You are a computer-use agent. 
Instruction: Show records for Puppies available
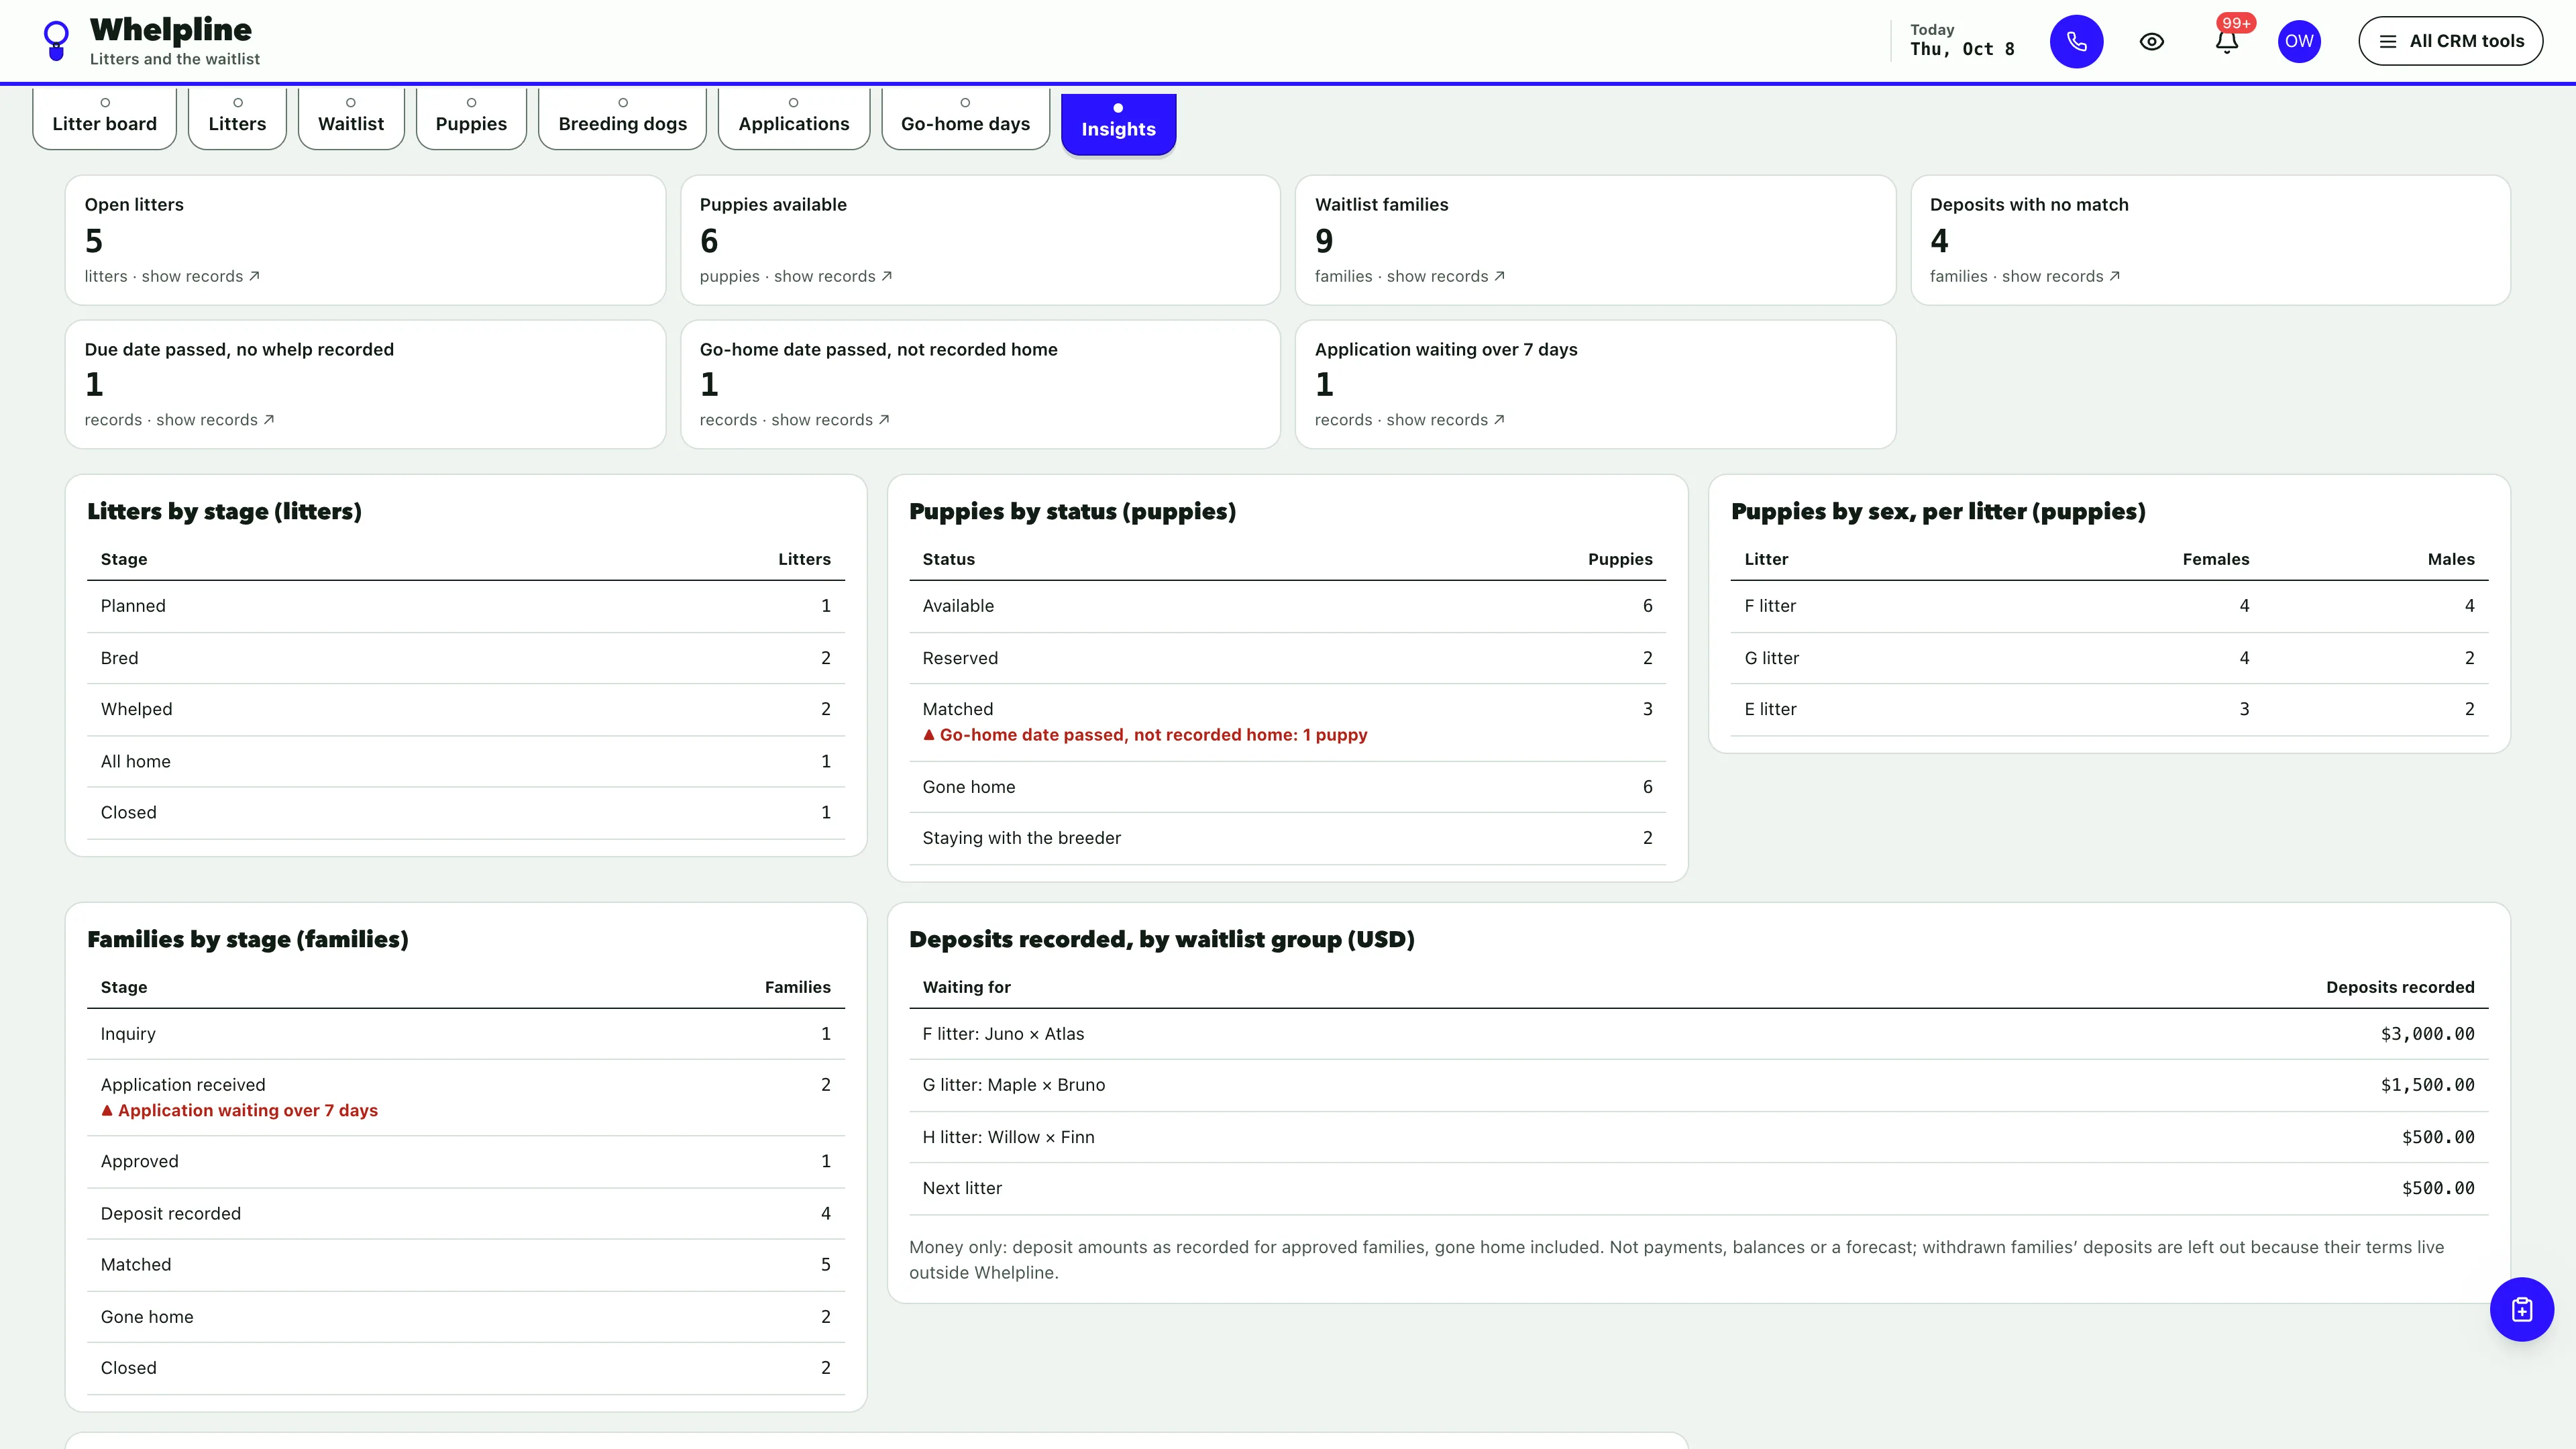(x=832, y=276)
